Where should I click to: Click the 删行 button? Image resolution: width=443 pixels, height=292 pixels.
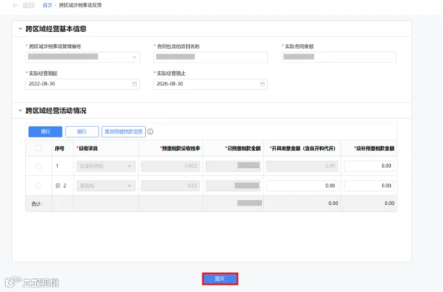pos(82,132)
